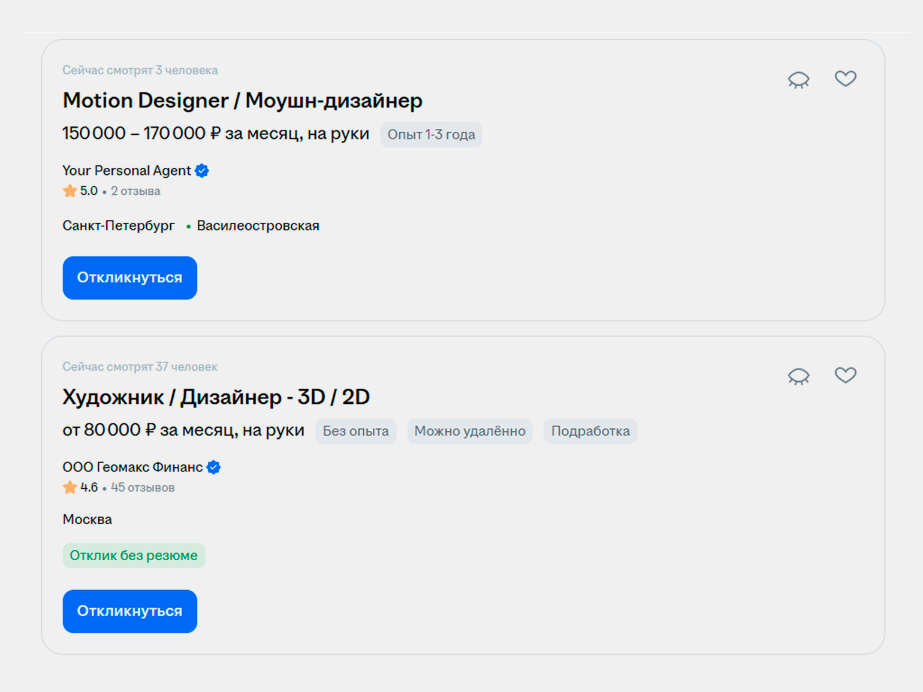
Task: Select the Подработка tag
Action: pos(590,431)
